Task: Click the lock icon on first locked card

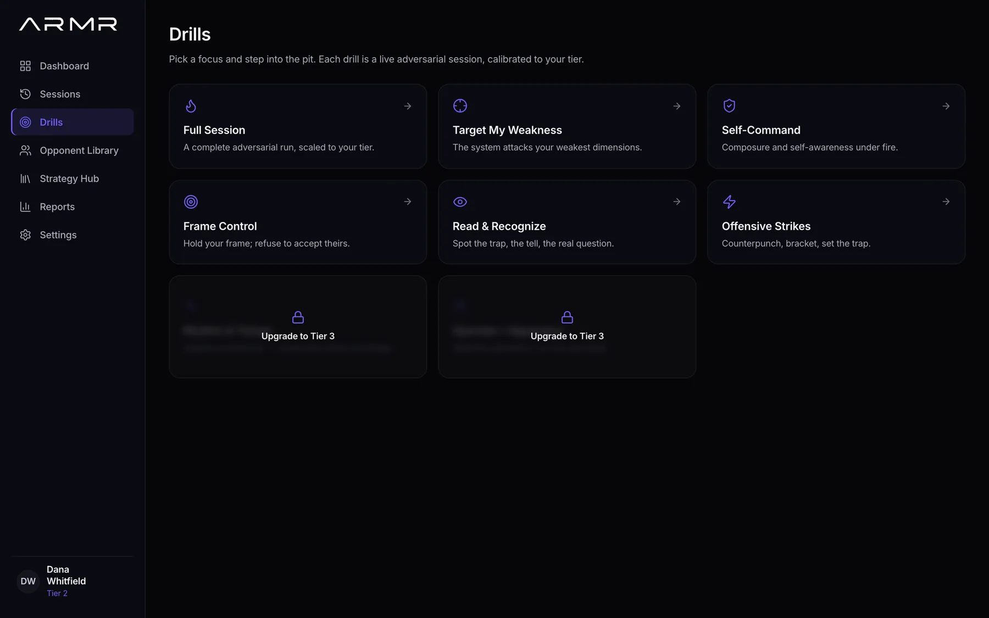Action: tap(298, 317)
